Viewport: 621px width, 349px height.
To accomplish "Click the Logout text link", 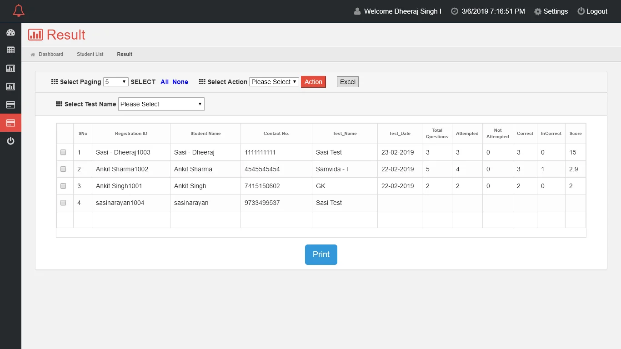I will (597, 11).
